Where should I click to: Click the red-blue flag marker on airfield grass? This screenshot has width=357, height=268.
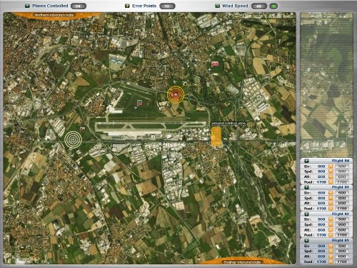point(139,103)
